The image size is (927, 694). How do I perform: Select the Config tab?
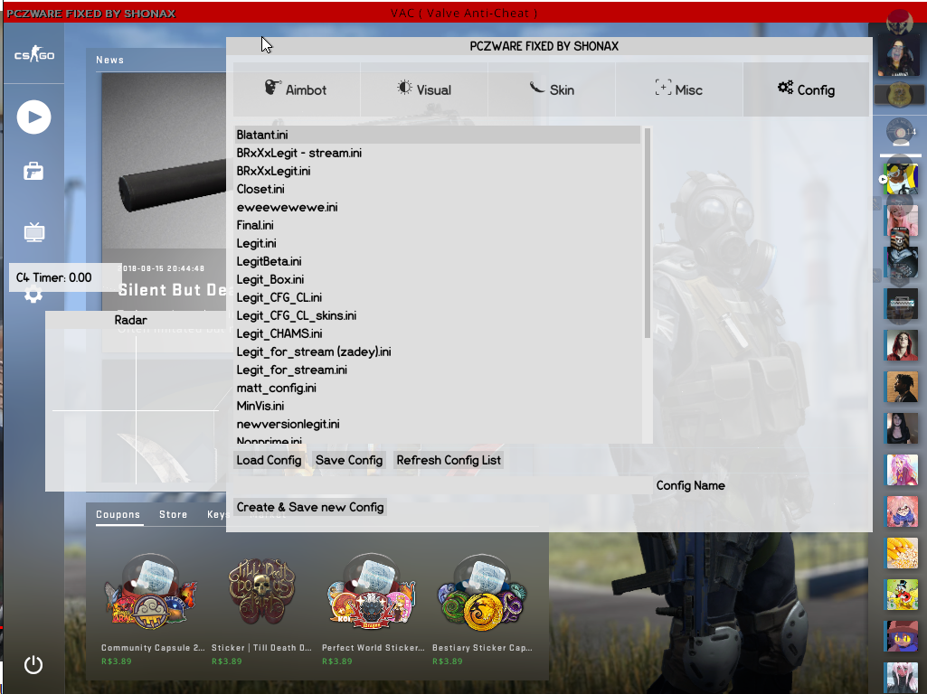(x=807, y=89)
